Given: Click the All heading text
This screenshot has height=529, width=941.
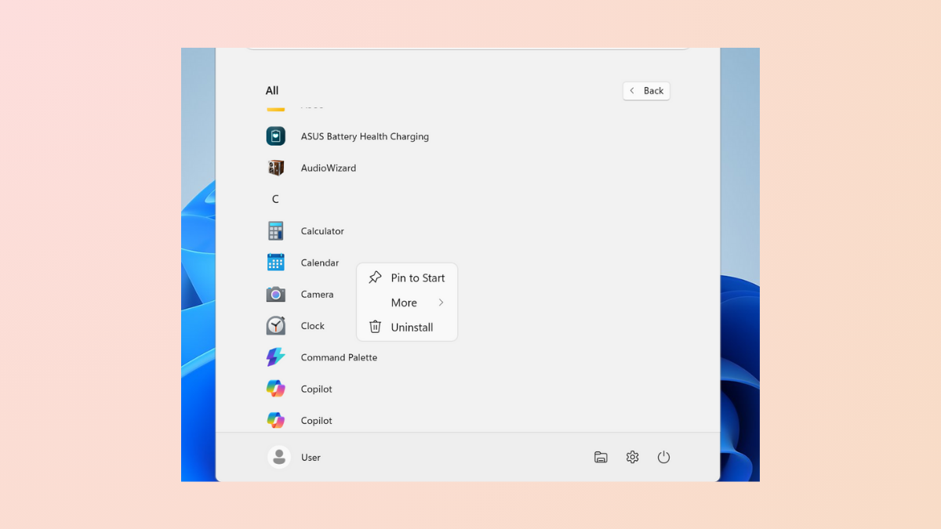Looking at the screenshot, I should (272, 91).
